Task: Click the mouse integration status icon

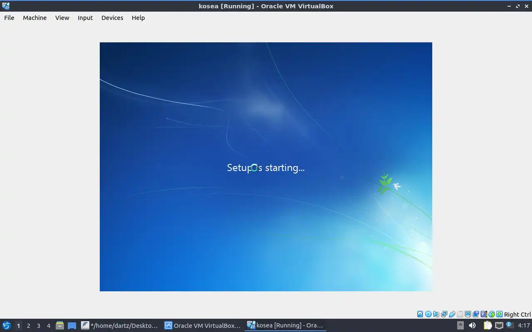Action: pos(492,314)
